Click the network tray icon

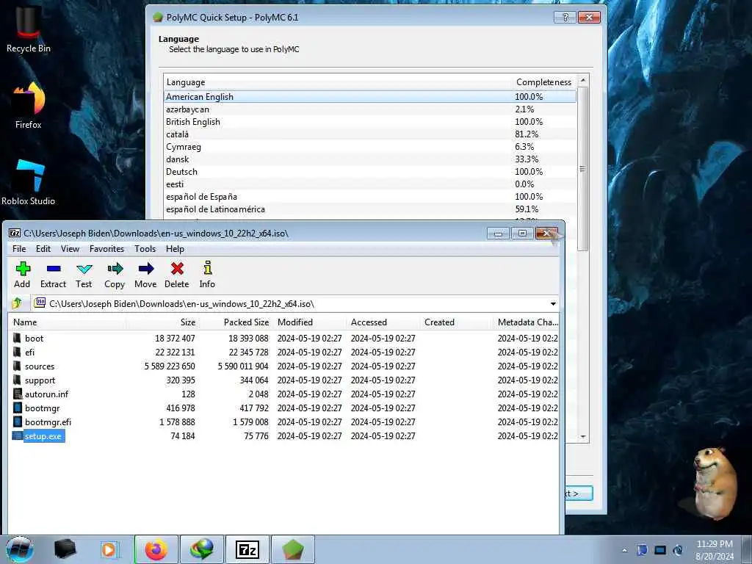tap(660, 550)
